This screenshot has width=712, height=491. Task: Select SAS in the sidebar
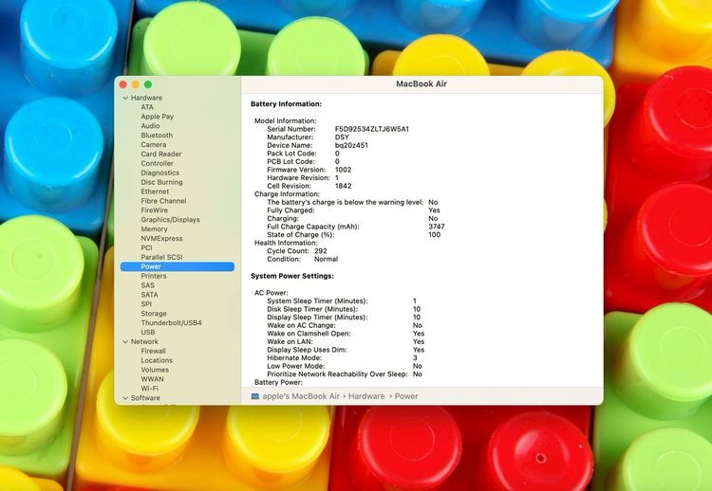pyautogui.click(x=147, y=285)
